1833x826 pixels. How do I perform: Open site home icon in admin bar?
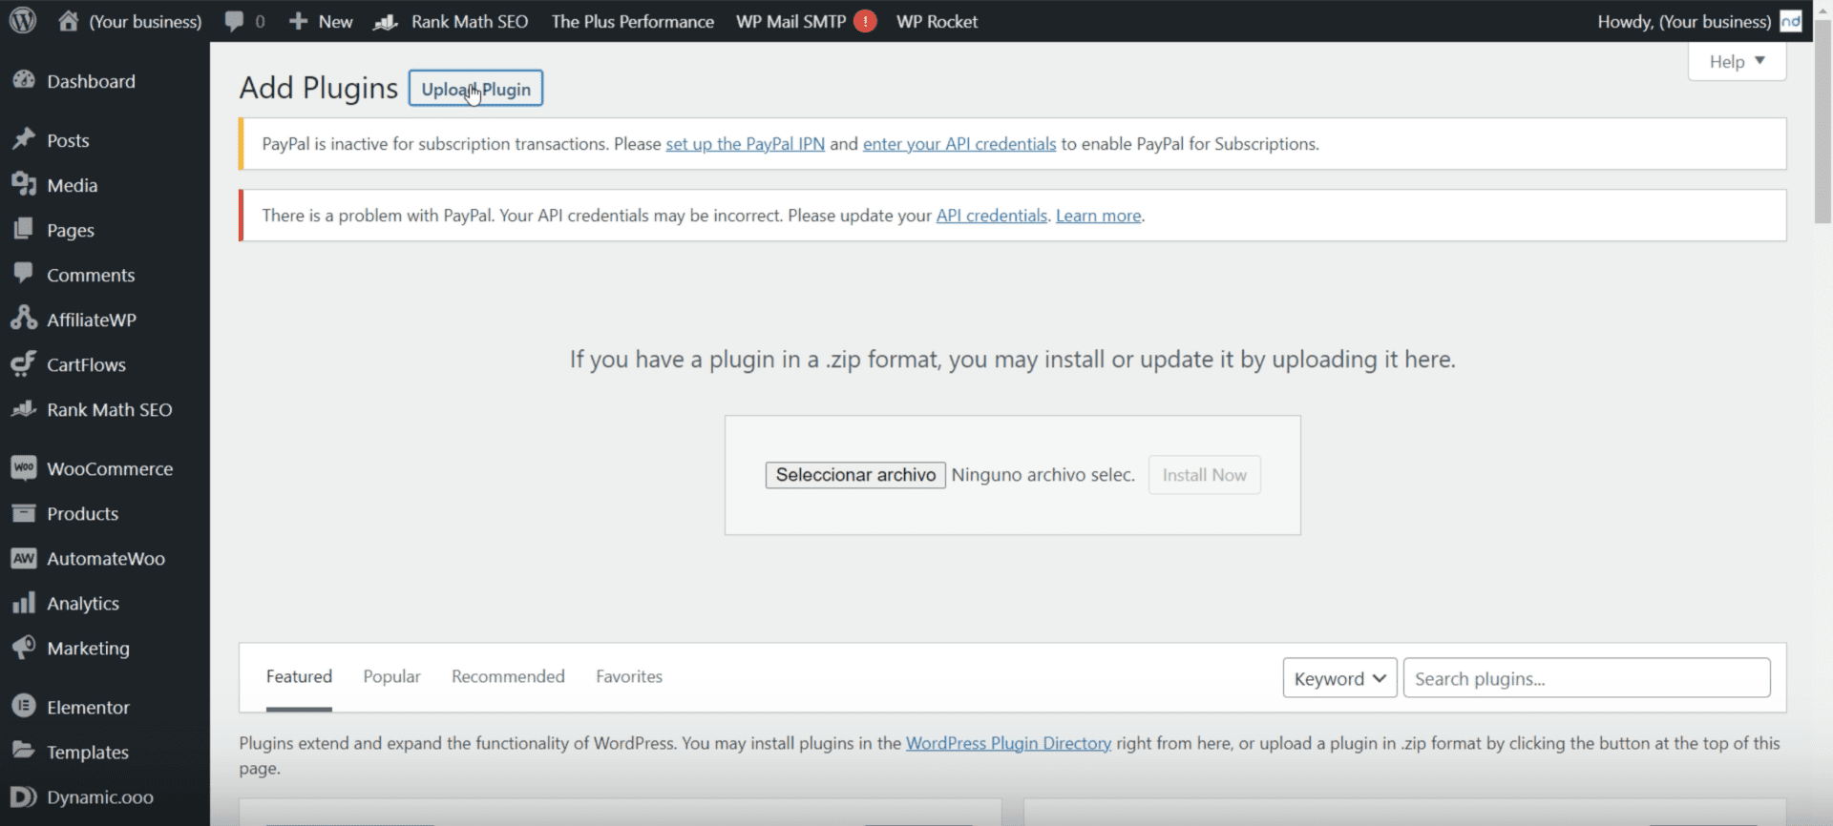[68, 21]
